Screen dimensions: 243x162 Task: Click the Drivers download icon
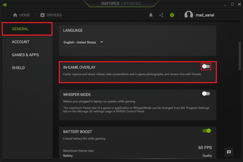click(42, 15)
